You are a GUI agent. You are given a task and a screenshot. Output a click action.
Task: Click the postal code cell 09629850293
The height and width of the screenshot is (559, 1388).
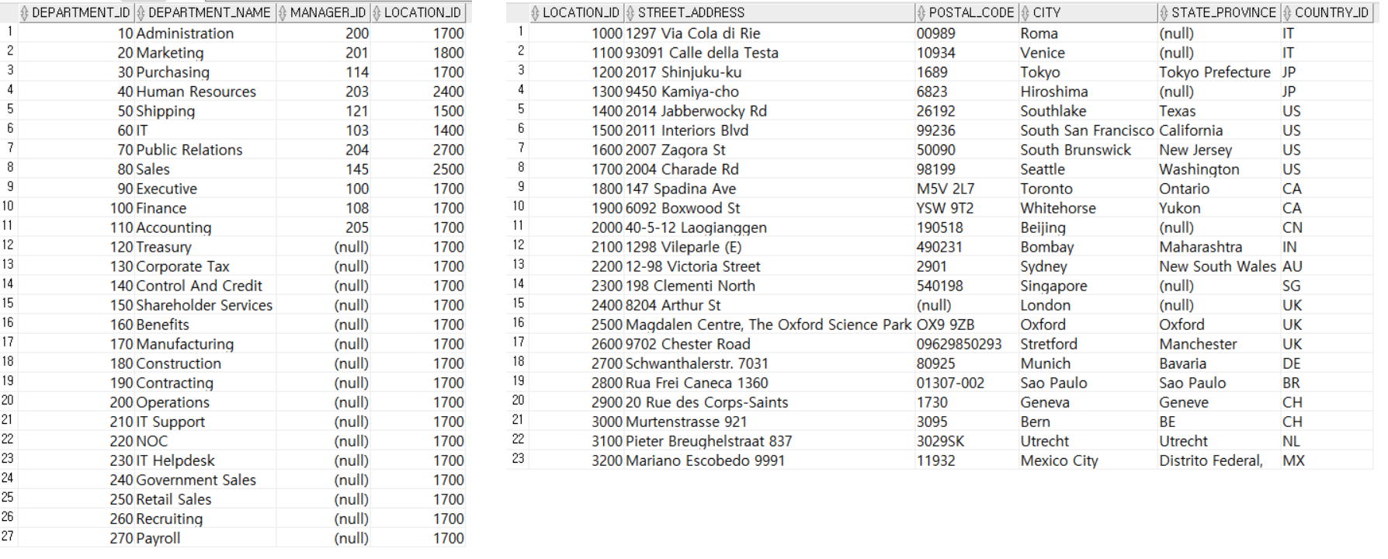pos(959,344)
